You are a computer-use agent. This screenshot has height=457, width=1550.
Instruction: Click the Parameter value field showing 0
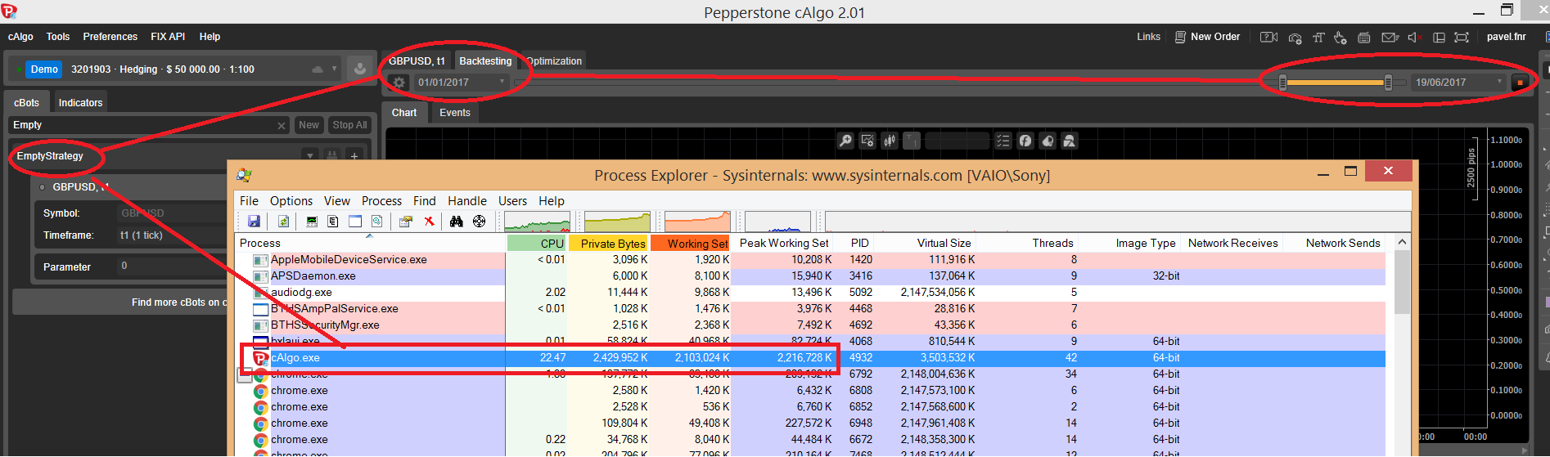tap(172, 266)
